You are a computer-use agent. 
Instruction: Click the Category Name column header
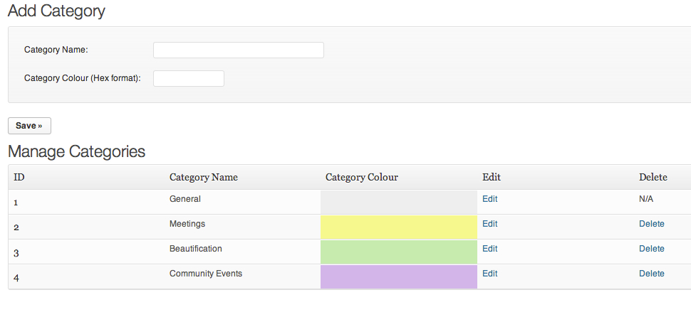click(204, 177)
